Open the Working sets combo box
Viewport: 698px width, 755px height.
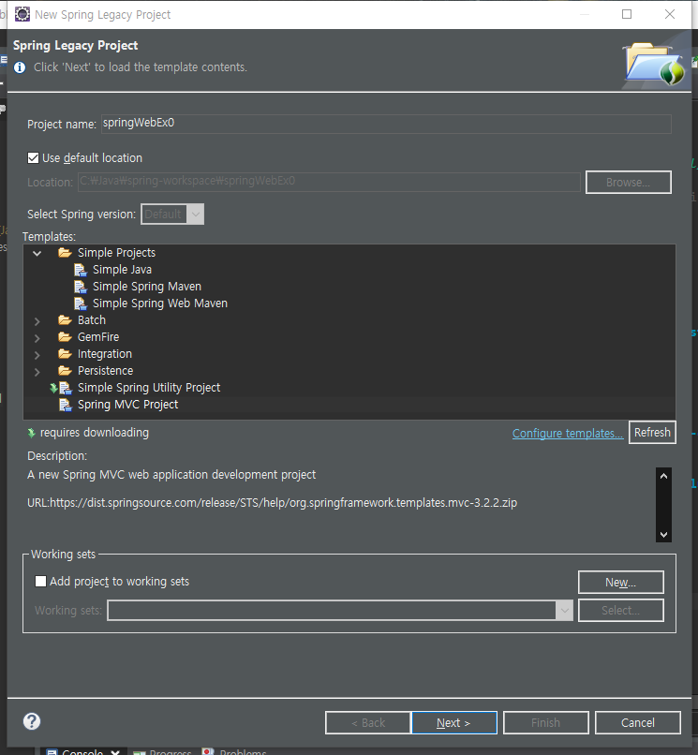click(340, 611)
